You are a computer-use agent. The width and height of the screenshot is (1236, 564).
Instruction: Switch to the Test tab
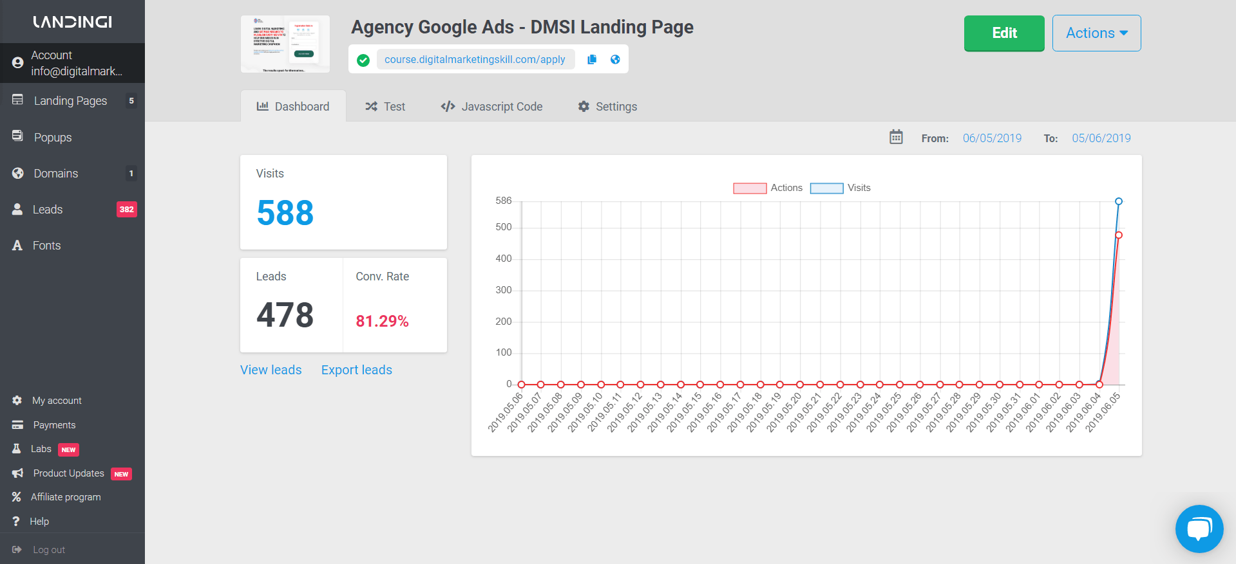click(x=385, y=106)
